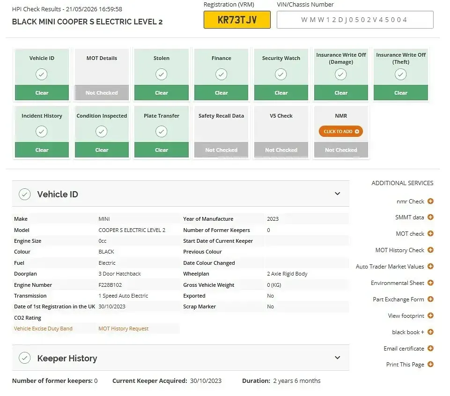This screenshot has width=450, height=396.
Task: Click the checkmark icon in Plate Transfer tile
Action: (x=161, y=132)
